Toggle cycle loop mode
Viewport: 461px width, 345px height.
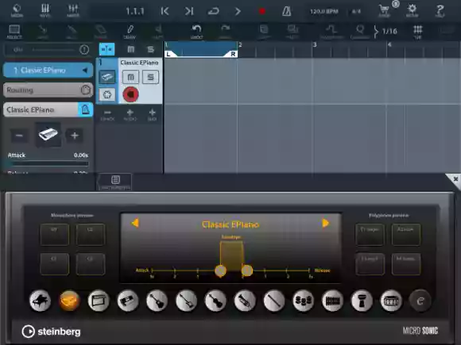pyautogui.click(x=214, y=11)
